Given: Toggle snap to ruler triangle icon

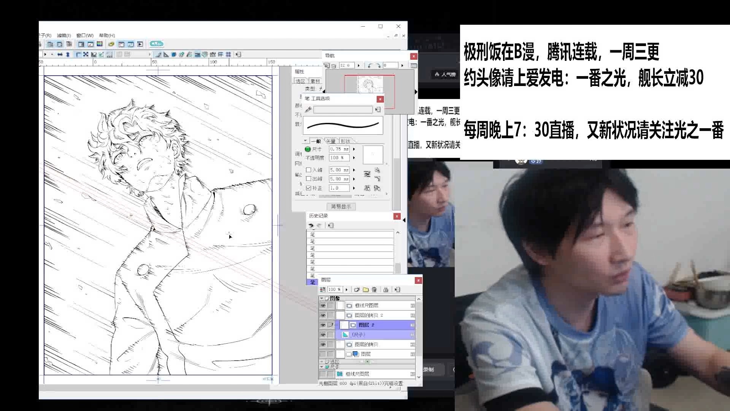Looking at the screenshot, I should pyautogui.click(x=166, y=54).
